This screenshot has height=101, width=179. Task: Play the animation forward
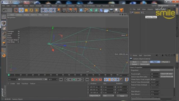[74, 80]
